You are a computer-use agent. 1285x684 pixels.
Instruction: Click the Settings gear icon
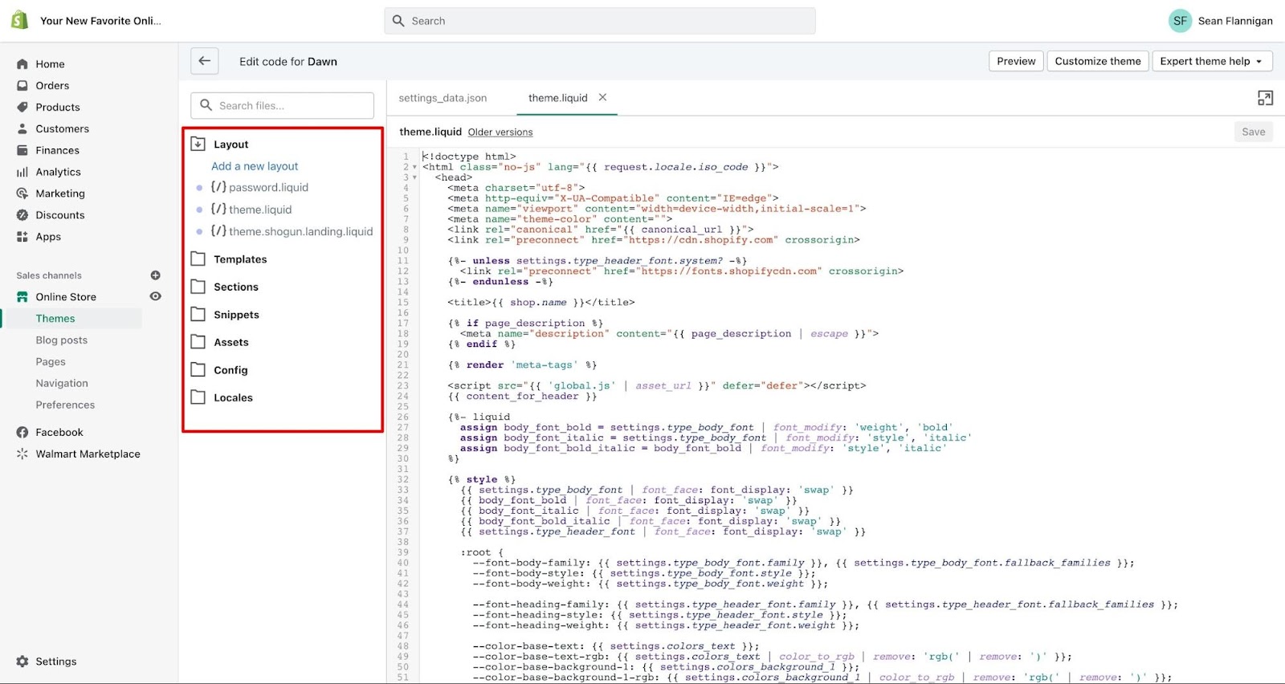(22, 662)
